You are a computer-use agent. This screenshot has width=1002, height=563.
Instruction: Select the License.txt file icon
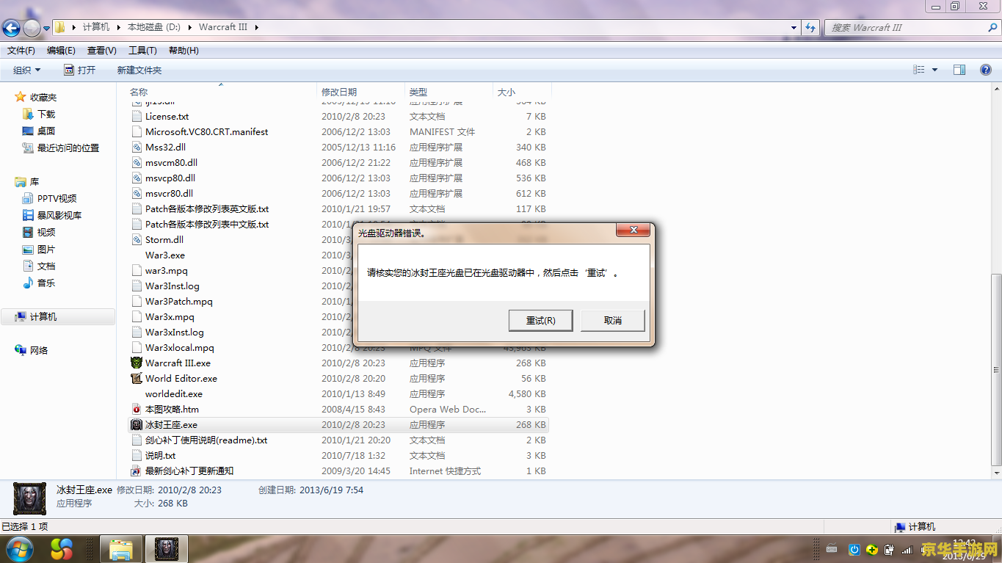(x=137, y=116)
